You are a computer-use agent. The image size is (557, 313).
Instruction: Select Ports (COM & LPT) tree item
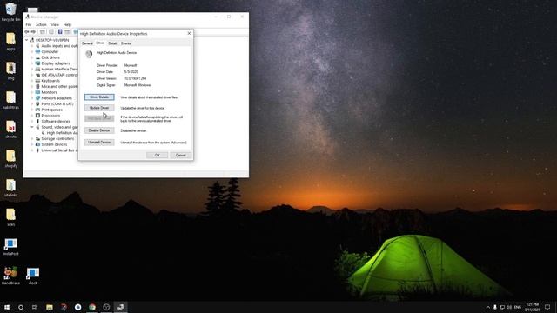(x=57, y=104)
